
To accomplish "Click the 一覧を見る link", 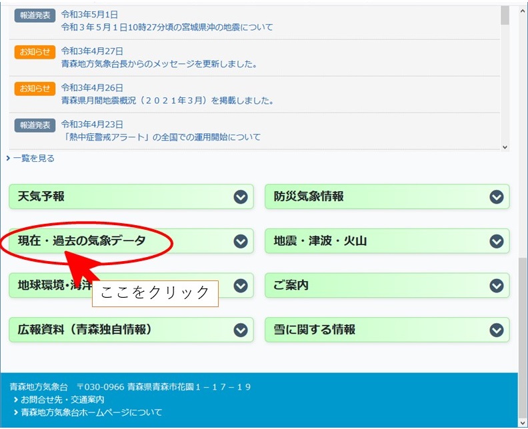I will point(34,158).
